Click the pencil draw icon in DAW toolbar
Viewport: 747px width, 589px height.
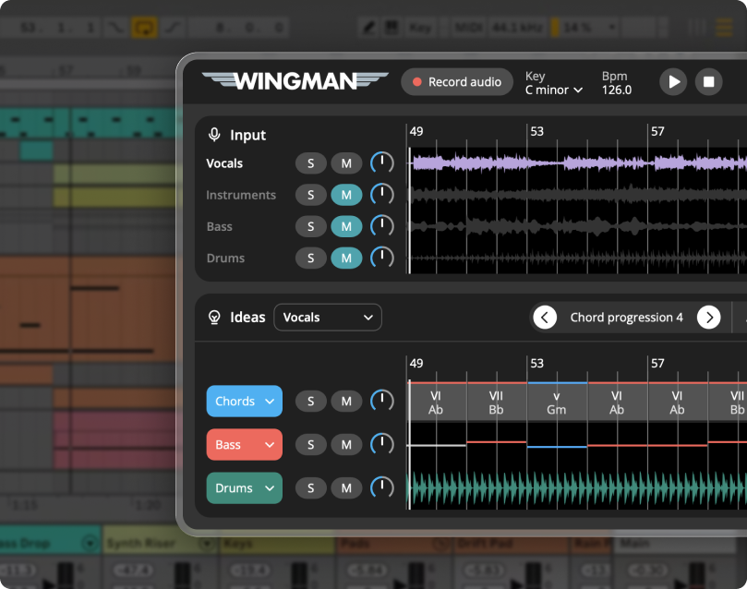click(x=367, y=27)
